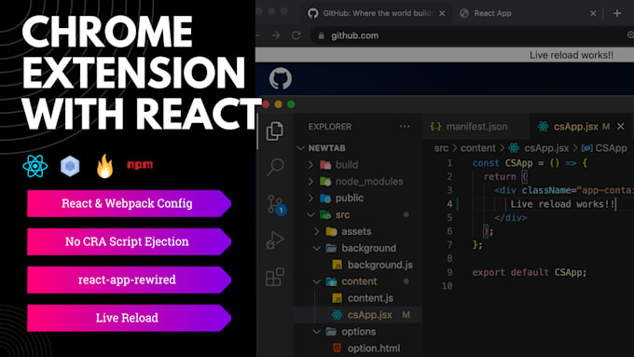
Task: Close the GitHub browser tab
Action: tap(442, 13)
